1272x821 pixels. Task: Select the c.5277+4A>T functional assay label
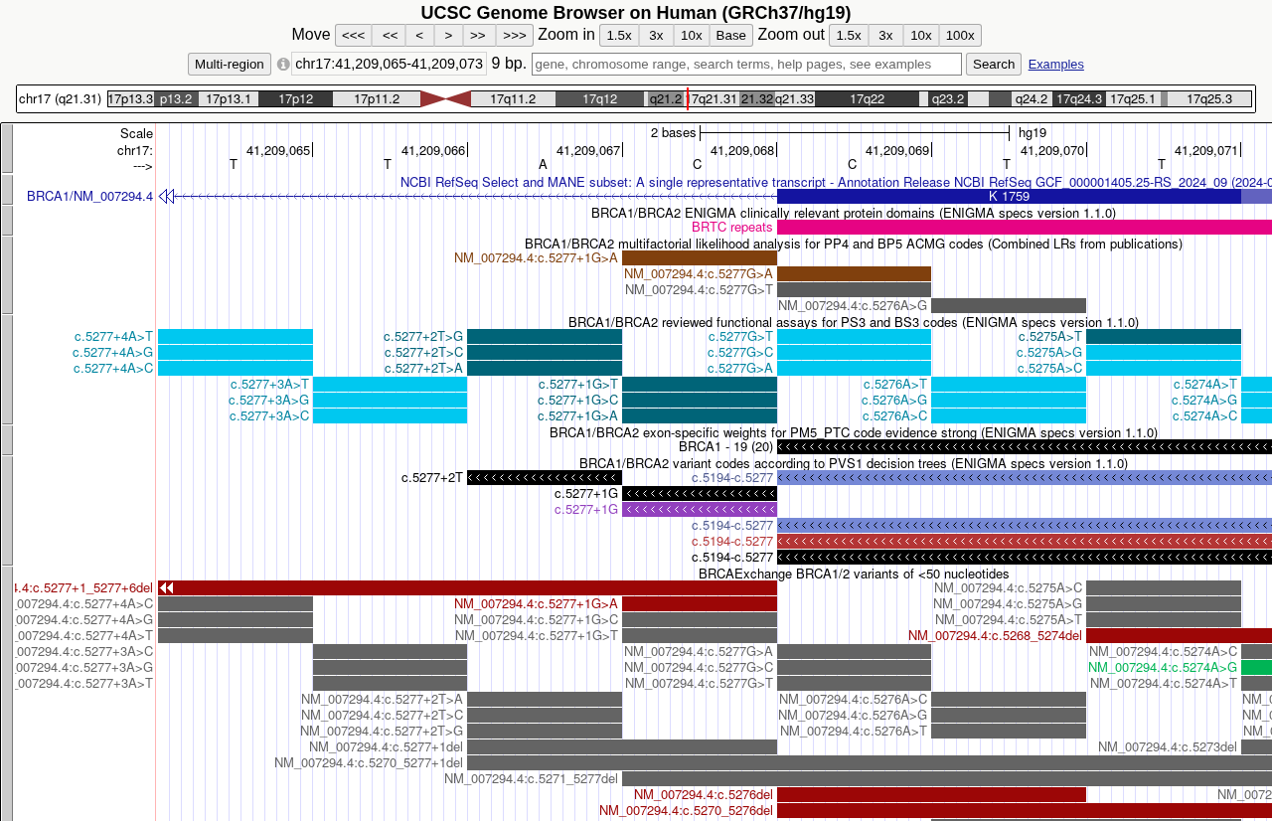click(113, 336)
